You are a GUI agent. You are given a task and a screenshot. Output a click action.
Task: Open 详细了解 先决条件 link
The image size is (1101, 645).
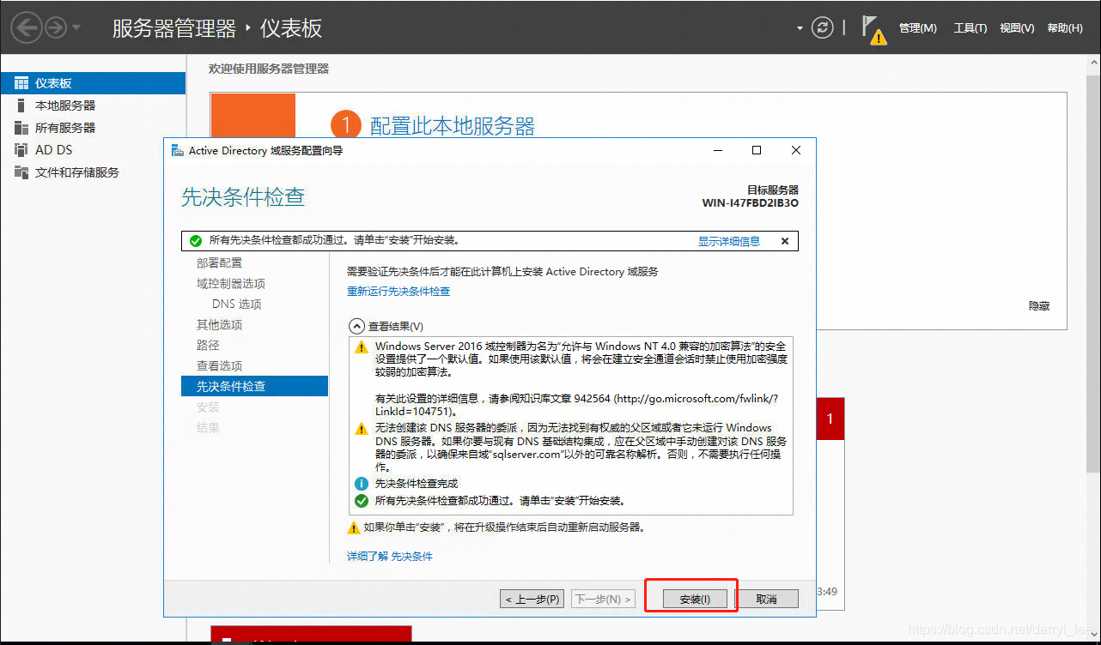(x=390, y=557)
